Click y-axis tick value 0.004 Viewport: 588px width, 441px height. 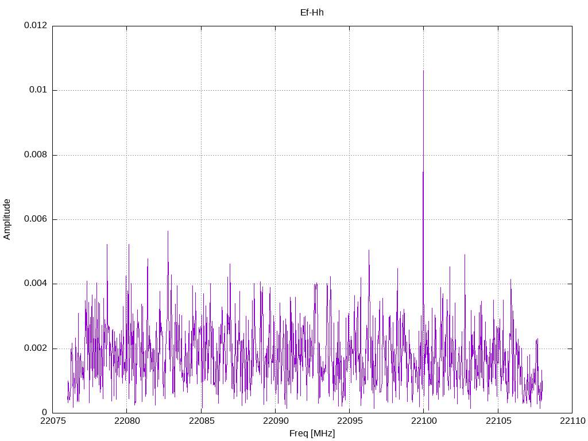36,284
